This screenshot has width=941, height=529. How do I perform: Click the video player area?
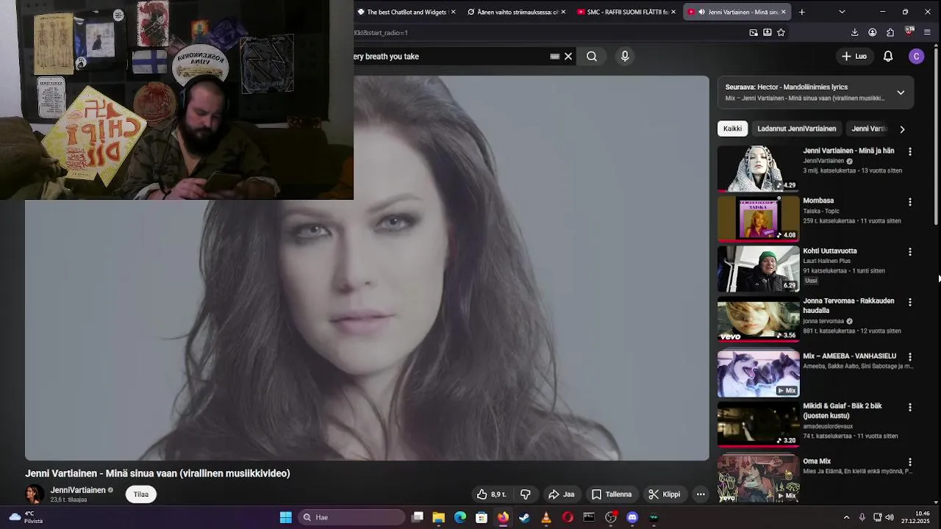coord(367,268)
